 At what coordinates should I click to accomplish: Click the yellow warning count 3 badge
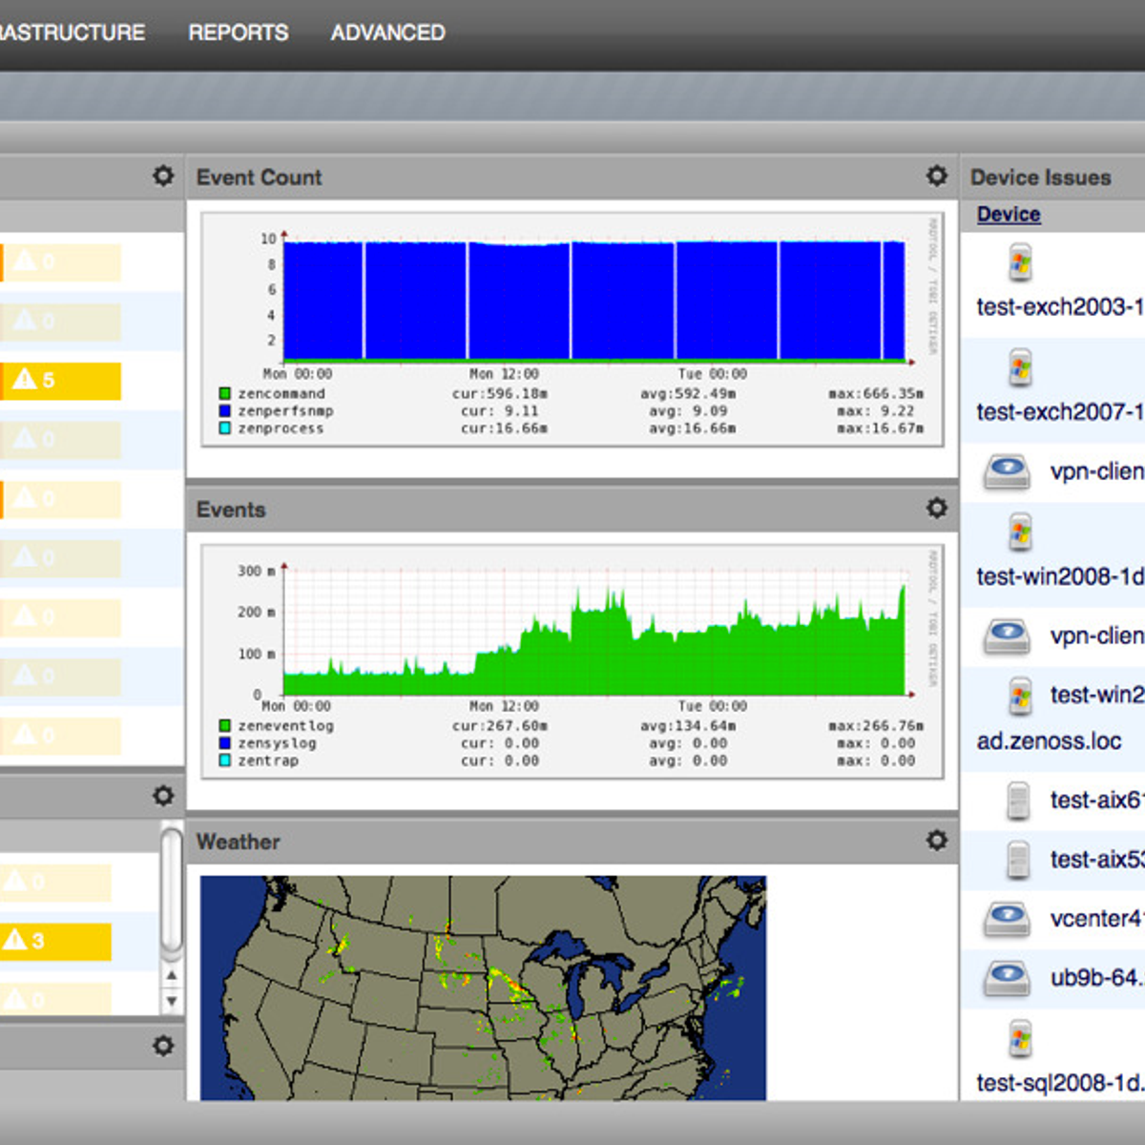[x=55, y=941]
